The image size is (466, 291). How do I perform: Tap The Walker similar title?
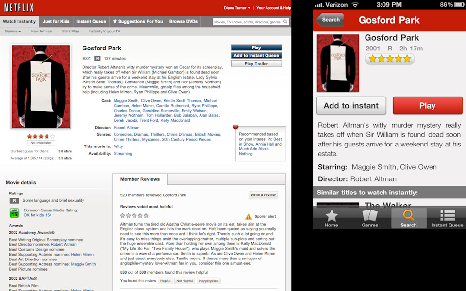click(x=388, y=205)
